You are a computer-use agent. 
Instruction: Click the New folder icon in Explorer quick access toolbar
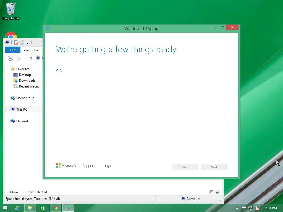click(22, 43)
